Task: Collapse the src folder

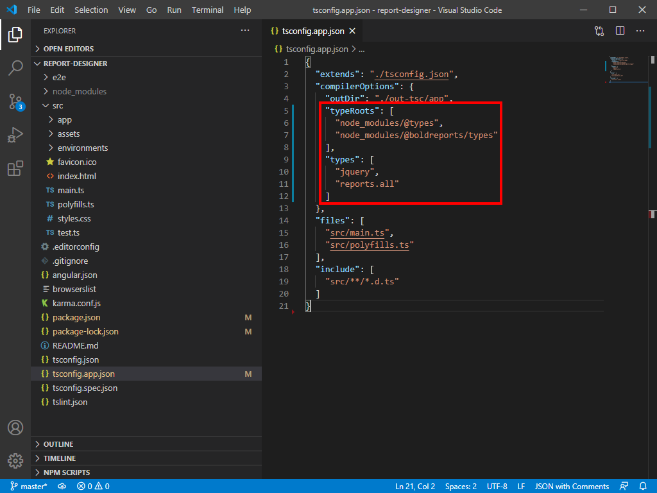Action: tap(58, 105)
